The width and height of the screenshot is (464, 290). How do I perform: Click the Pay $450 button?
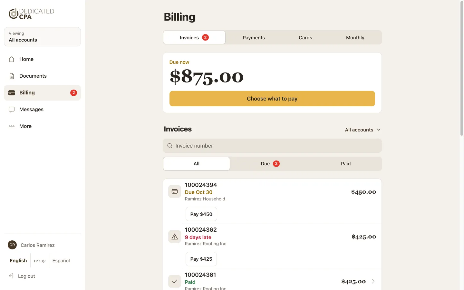click(x=201, y=214)
